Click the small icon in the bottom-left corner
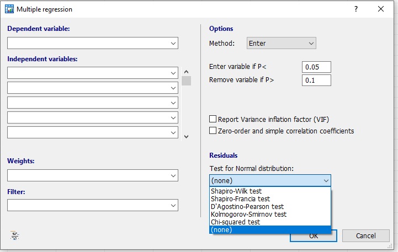The height and width of the screenshot is (252, 398). coord(14,235)
